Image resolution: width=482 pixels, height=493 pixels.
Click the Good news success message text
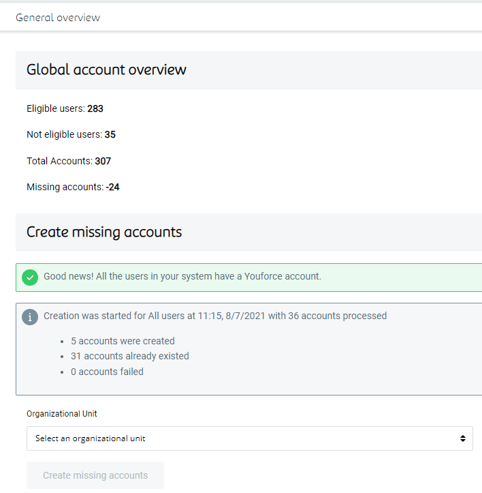pyautogui.click(x=182, y=276)
